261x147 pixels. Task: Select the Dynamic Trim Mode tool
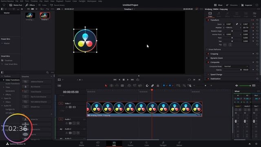point(117,85)
